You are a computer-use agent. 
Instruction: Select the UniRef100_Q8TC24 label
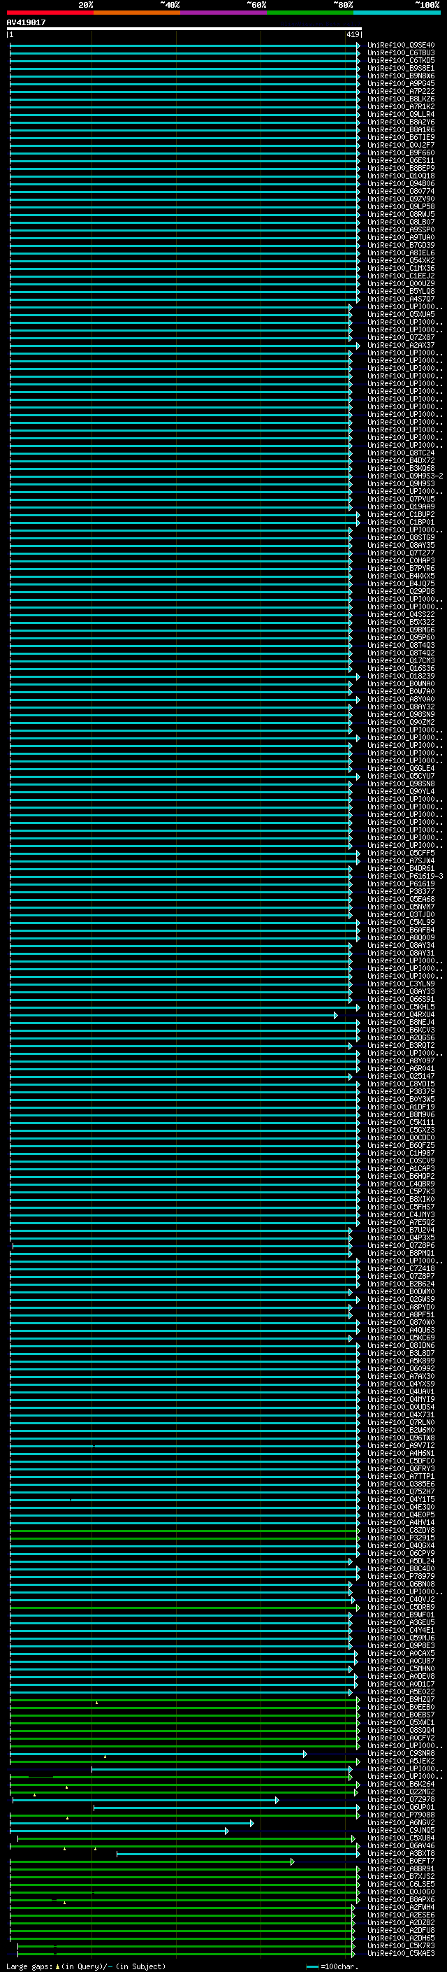click(x=400, y=453)
